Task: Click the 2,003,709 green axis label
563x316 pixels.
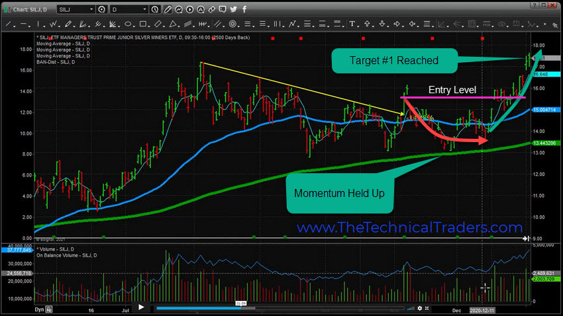Action: tap(546, 279)
